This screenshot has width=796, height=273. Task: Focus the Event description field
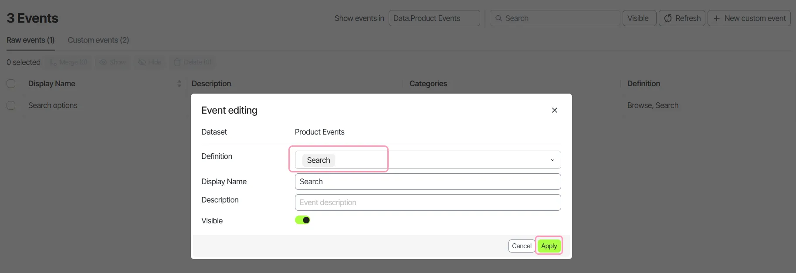click(x=428, y=202)
